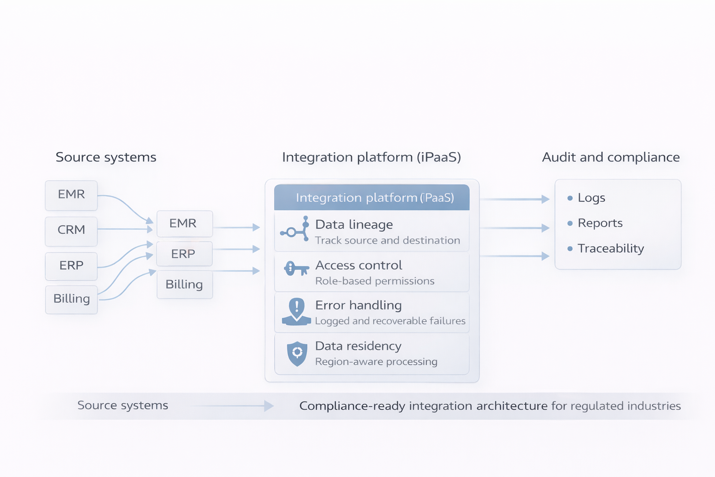
Task: Toggle the EMR source system box
Action: coord(71,195)
